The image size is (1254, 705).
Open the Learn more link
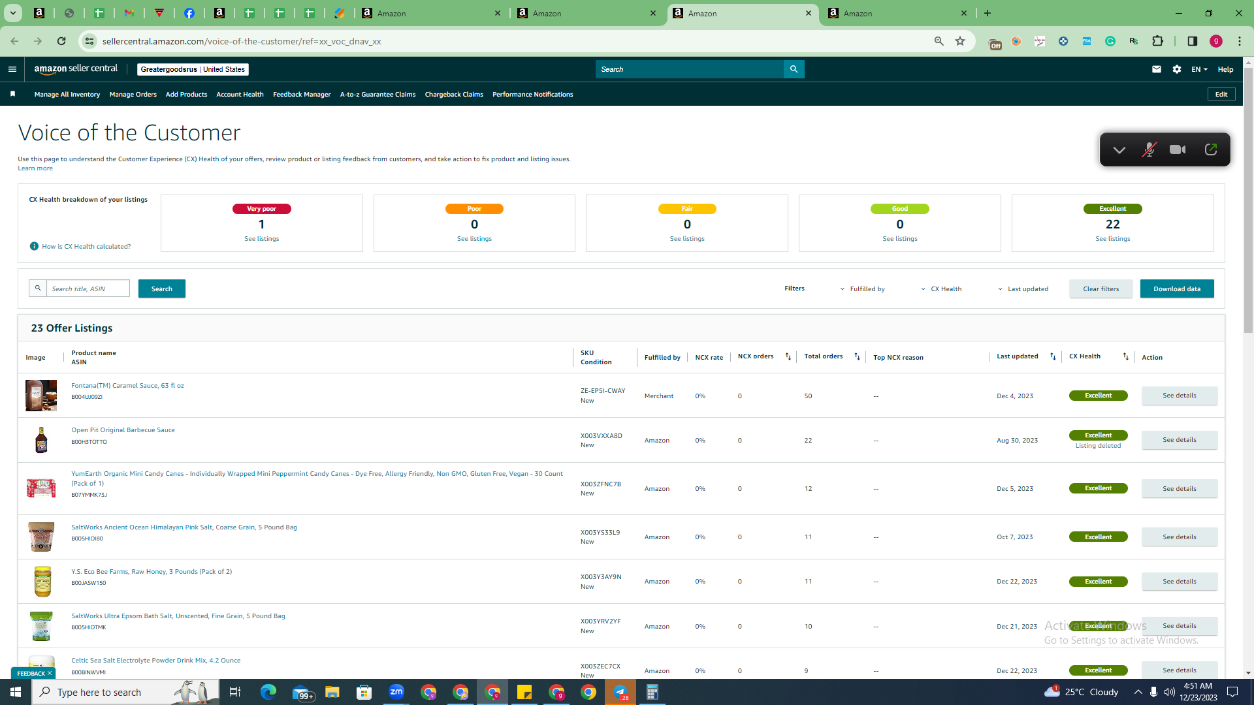point(35,168)
